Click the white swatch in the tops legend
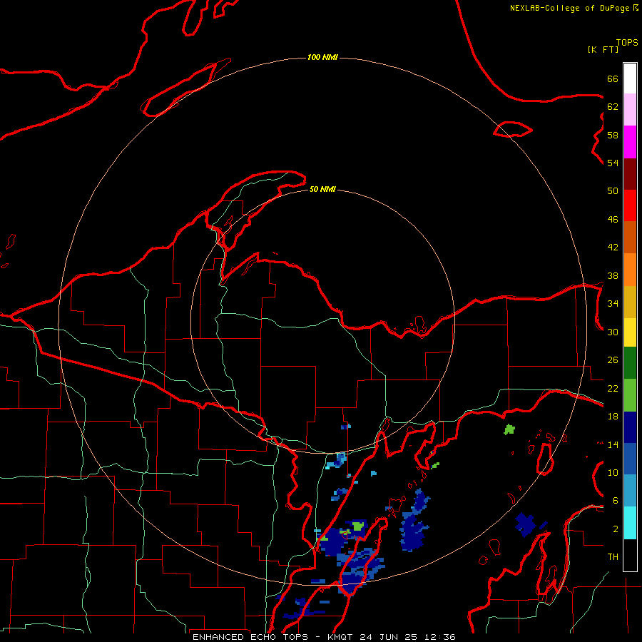 tap(630, 78)
